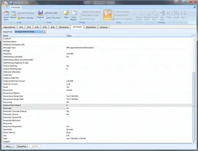Open the Visual Basic editor
198x151 pixels.
[6, 15]
